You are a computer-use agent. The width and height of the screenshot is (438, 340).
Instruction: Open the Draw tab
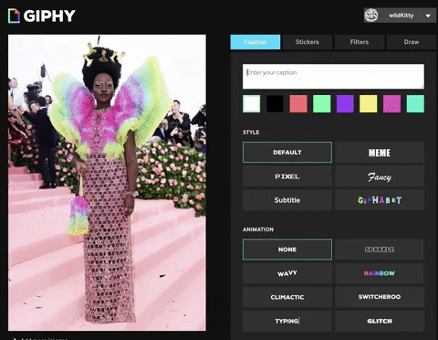412,42
